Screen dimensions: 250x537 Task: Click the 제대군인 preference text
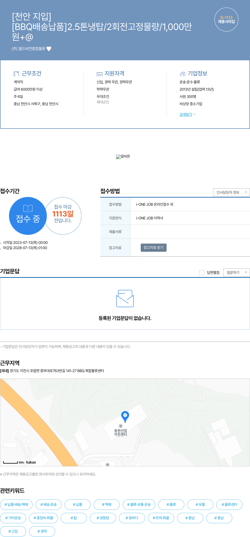[103, 102]
